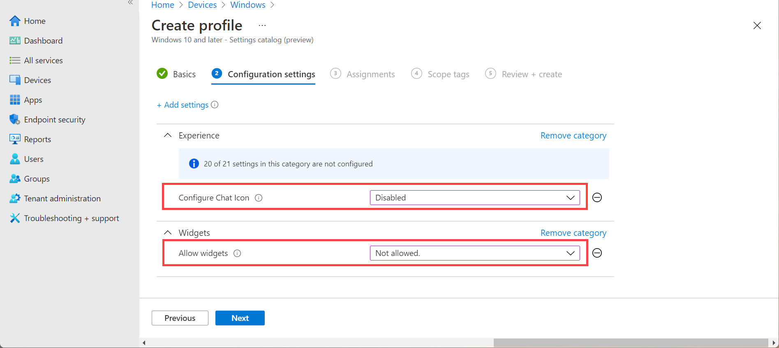The width and height of the screenshot is (779, 348).
Task: Go to the Review + create step
Action: tap(524, 74)
